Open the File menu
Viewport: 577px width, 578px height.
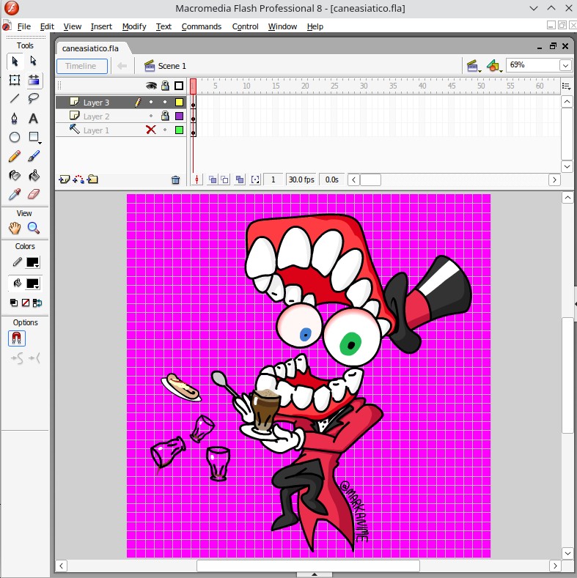point(24,26)
